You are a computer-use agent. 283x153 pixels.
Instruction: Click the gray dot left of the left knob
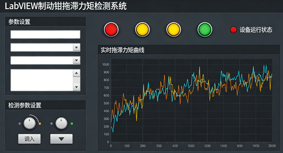pyautogui.click(x=20, y=123)
